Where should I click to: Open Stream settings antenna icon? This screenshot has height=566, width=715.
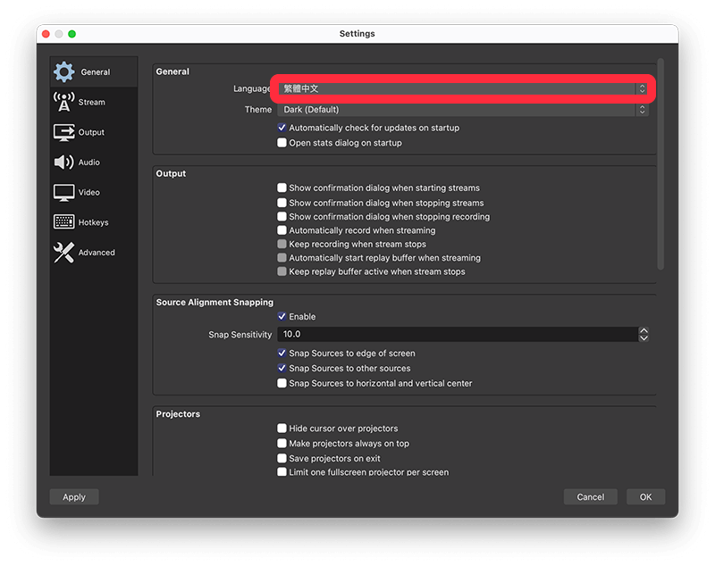[63, 102]
